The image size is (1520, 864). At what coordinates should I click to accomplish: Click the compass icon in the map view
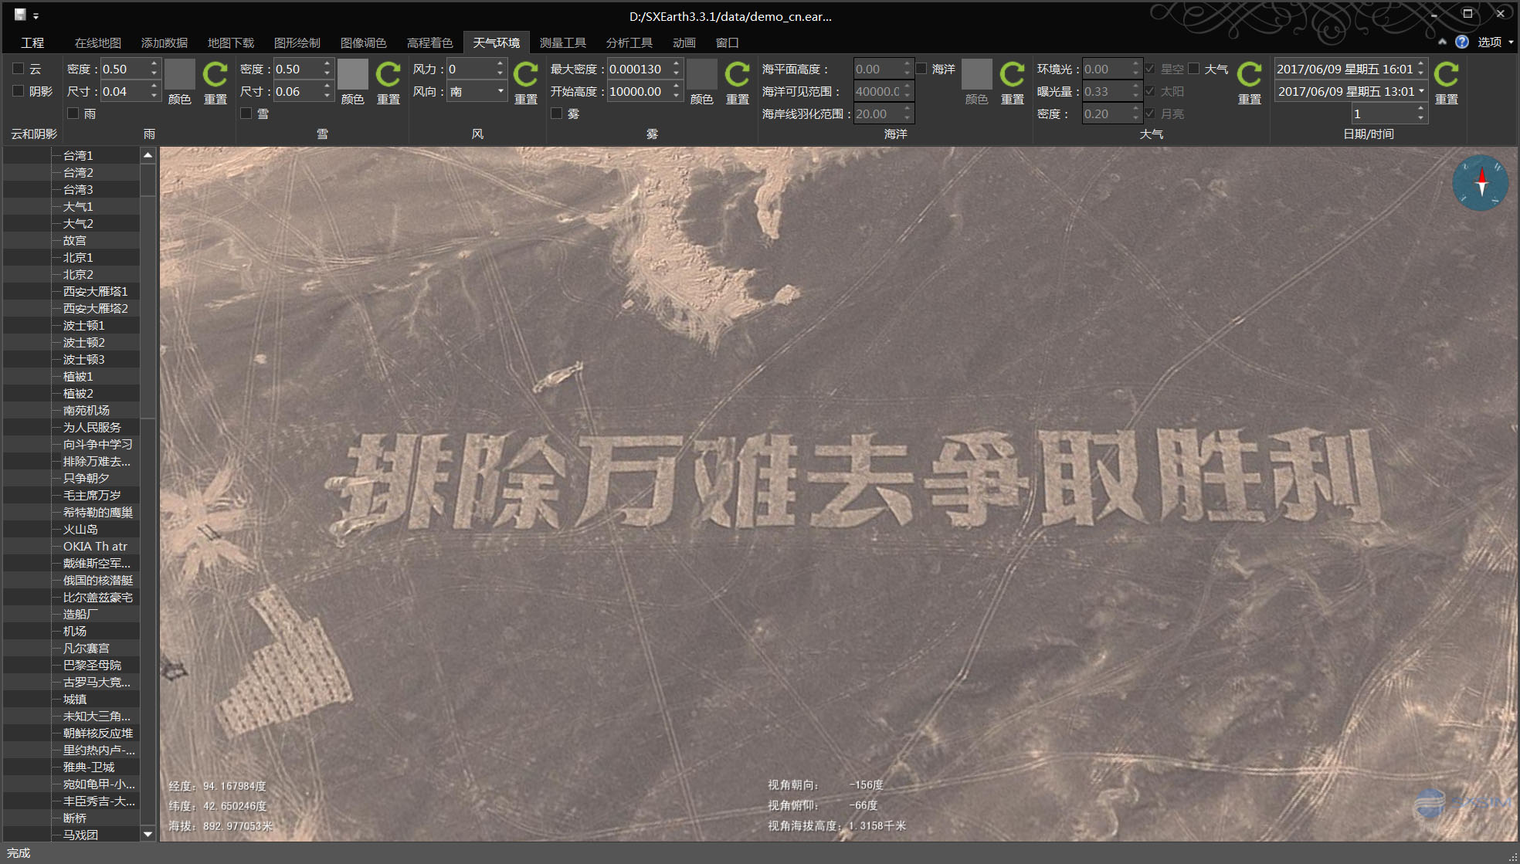tap(1481, 183)
